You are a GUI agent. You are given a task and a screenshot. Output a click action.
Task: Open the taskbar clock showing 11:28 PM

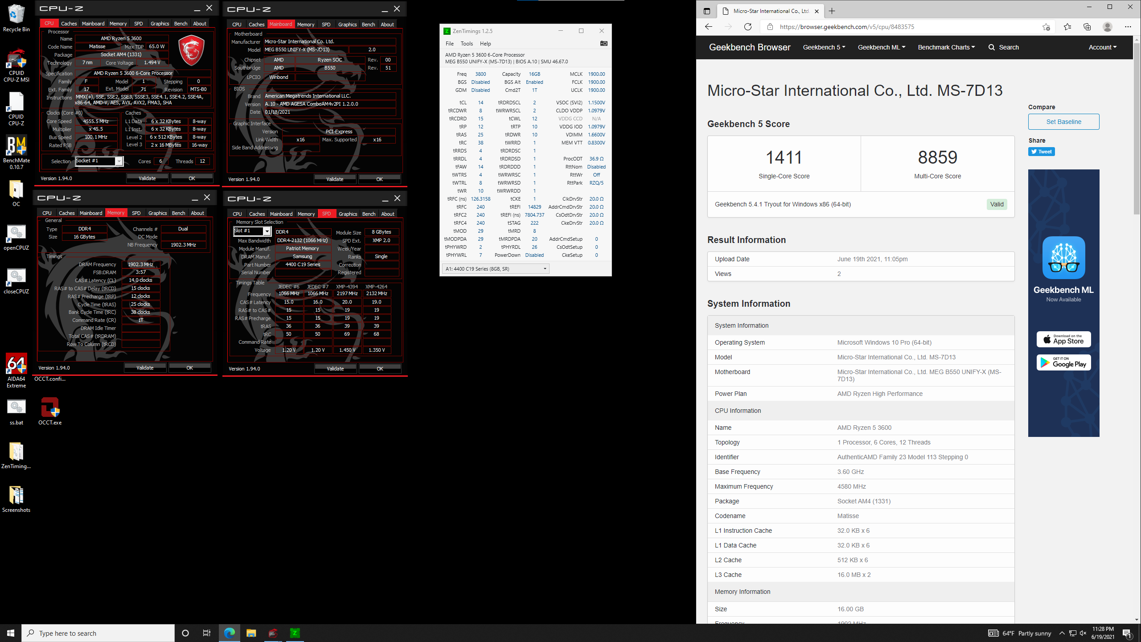1103,633
